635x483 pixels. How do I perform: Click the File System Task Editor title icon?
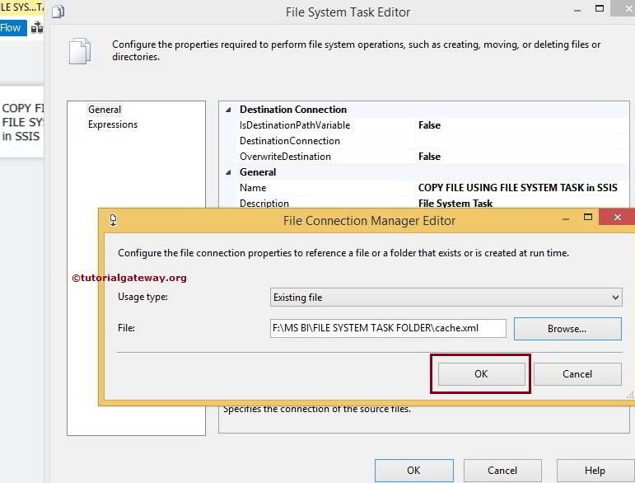pyautogui.click(x=58, y=12)
